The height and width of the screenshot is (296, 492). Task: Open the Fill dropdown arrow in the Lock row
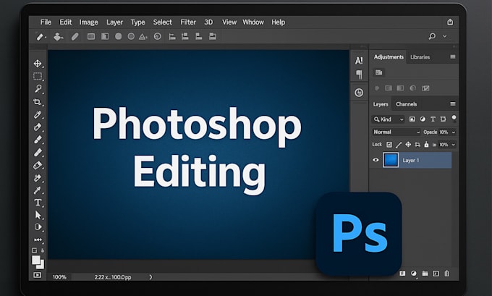(x=454, y=145)
